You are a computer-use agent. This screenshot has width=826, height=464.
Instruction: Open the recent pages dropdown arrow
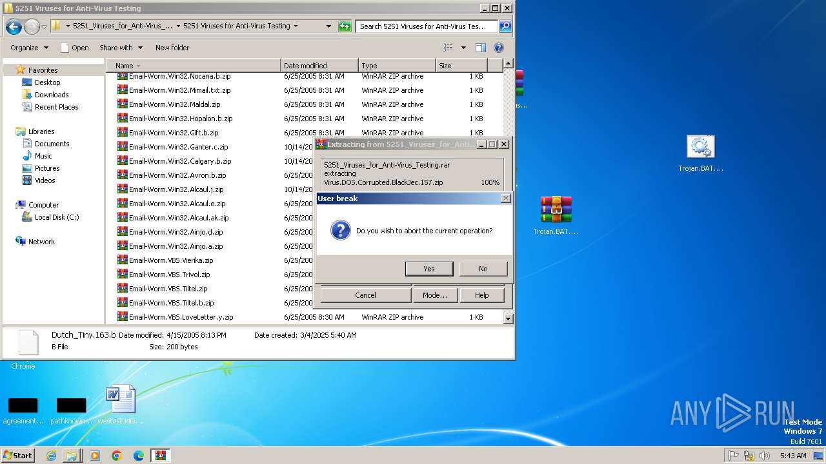pos(44,26)
